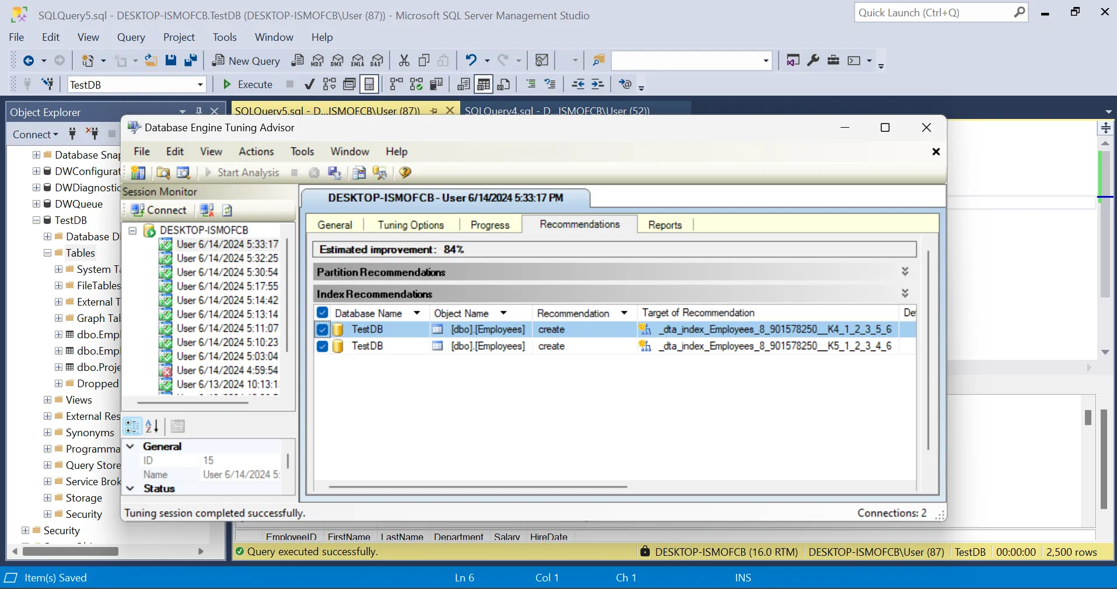Screen dimensions: 1117x589
Task: Uncheck the K5_1_2_3_4_6 index recommendation checkbox
Action: tap(323, 346)
